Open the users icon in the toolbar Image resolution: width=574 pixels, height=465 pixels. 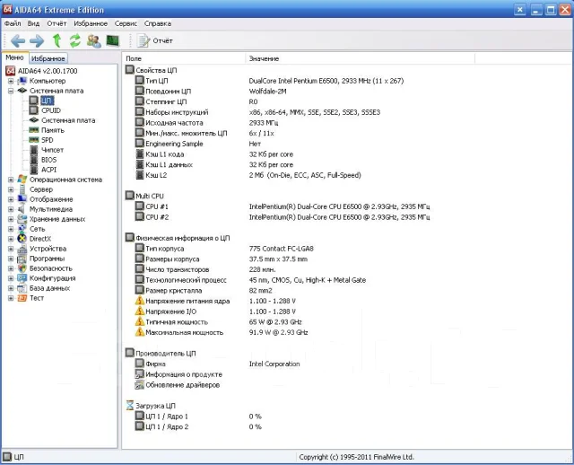(x=93, y=40)
